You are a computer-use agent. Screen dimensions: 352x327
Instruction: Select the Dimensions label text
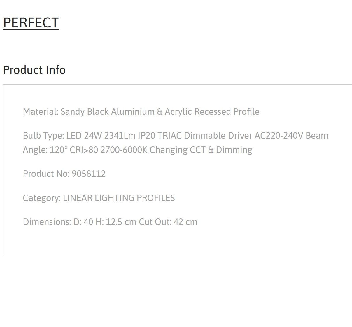point(47,222)
